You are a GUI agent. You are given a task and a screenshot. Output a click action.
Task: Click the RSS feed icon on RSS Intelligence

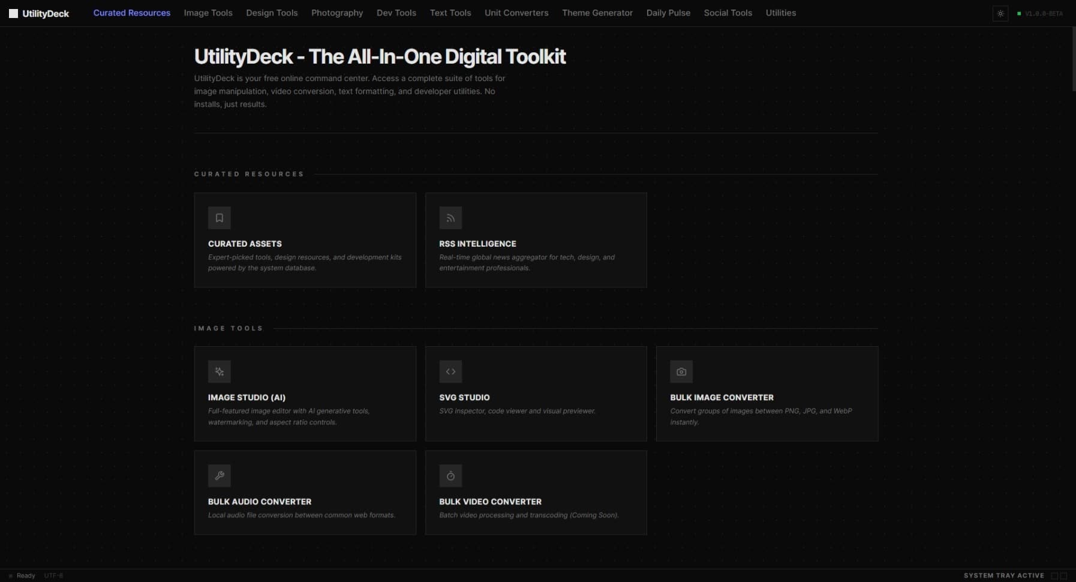tap(450, 218)
